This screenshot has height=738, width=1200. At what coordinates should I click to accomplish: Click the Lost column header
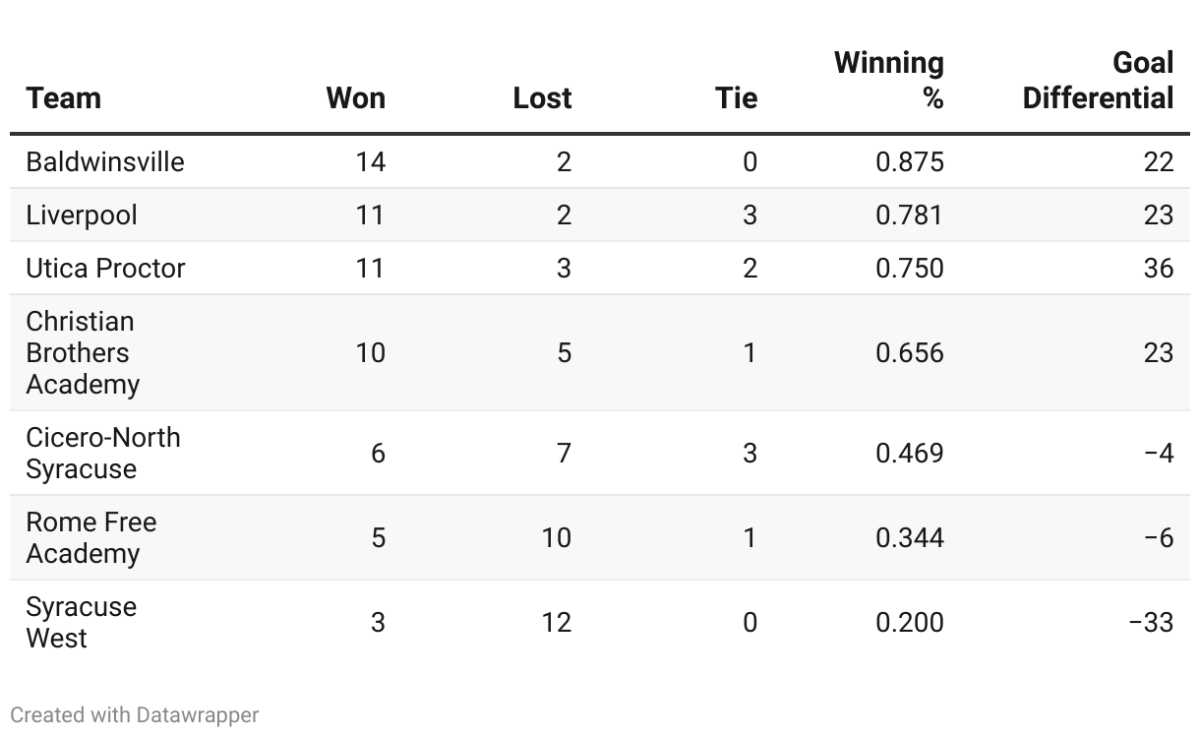pyautogui.click(x=542, y=98)
